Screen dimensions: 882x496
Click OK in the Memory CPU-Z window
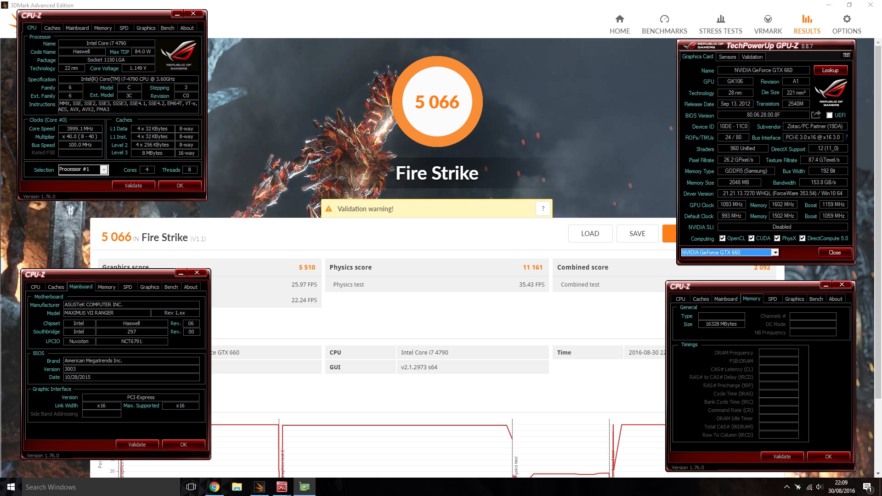click(828, 457)
